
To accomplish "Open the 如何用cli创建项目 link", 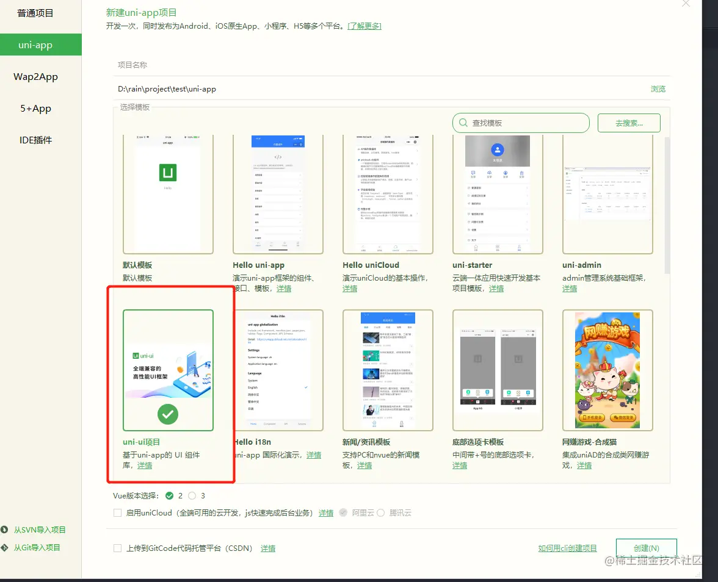I will pos(567,548).
